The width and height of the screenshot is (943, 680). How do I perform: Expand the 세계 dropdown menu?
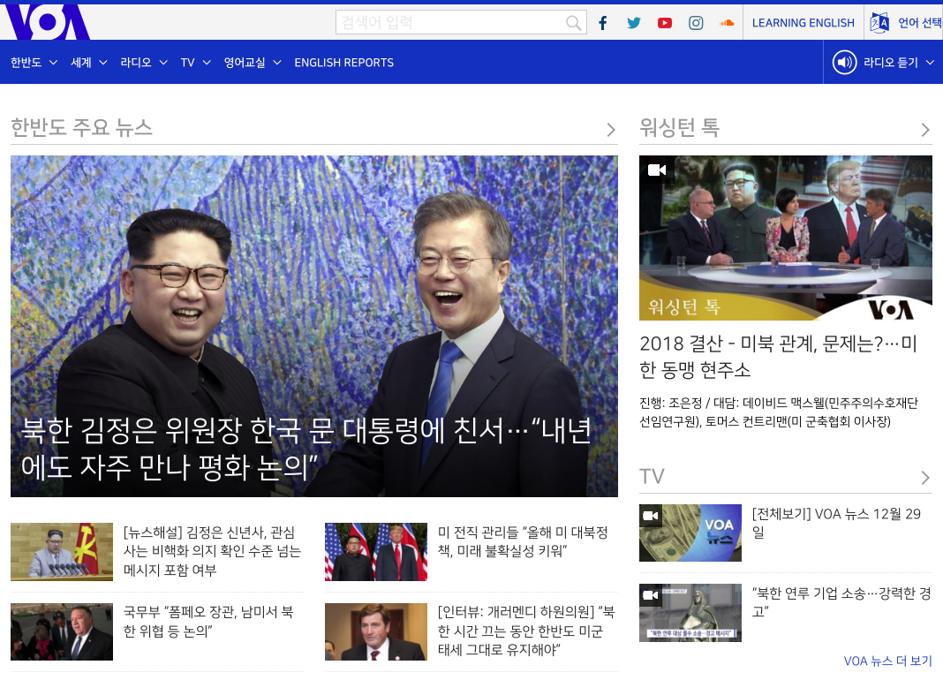pos(88,63)
